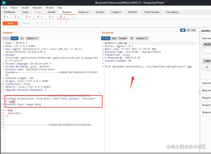Open the Request Actions dropdown
Screen dimensions: 211x154
click(32, 38)
